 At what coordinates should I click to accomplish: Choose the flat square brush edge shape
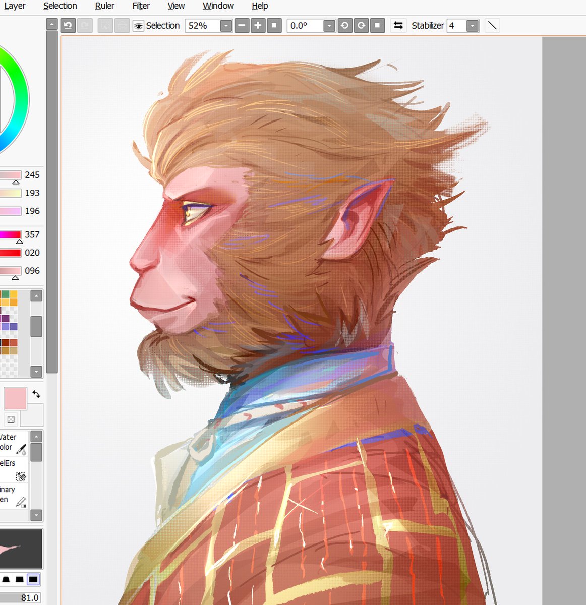point(33,579)
